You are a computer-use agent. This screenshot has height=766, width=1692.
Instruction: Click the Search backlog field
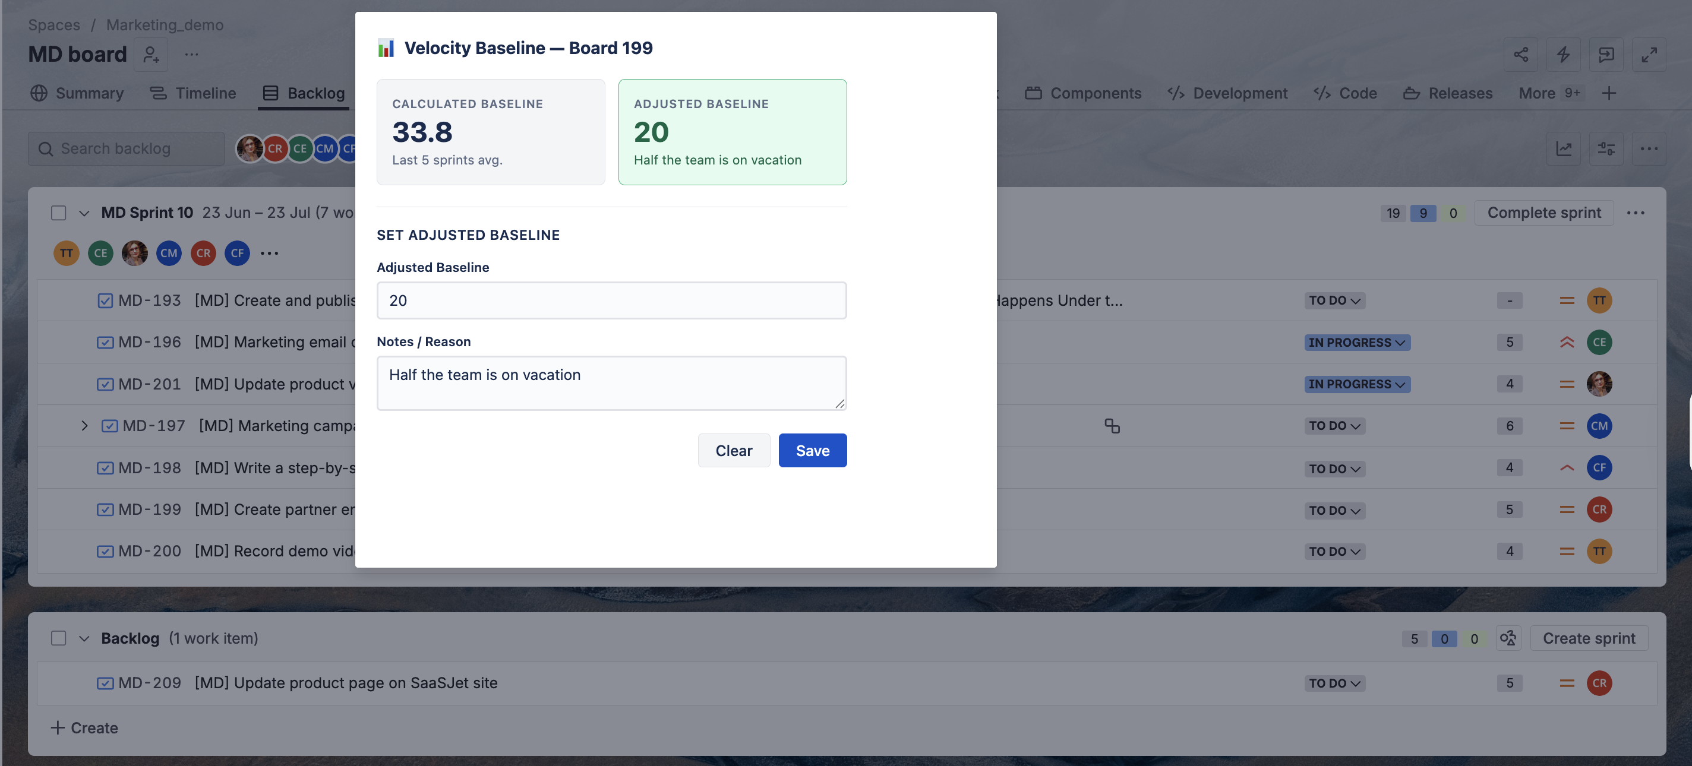126,149
